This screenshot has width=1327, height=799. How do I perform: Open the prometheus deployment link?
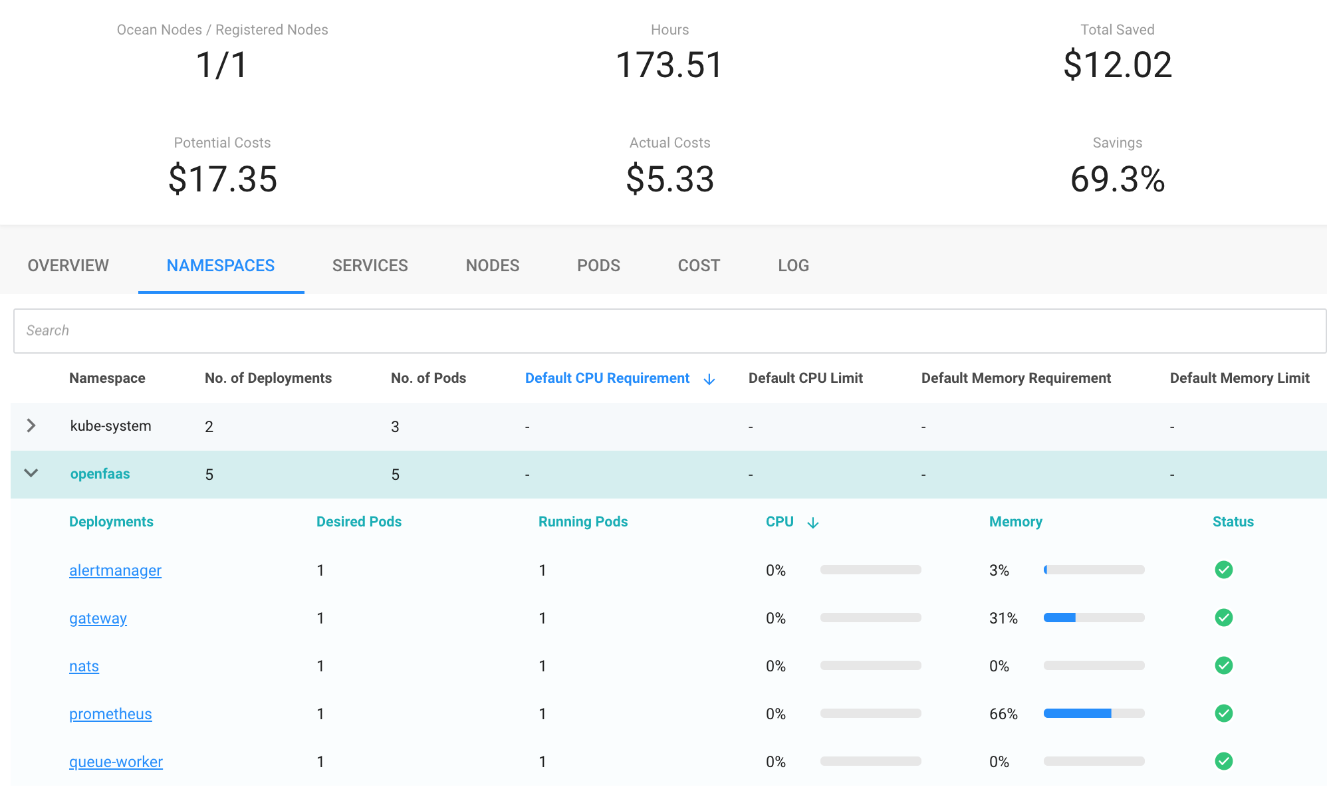click(x=110, y=714)
